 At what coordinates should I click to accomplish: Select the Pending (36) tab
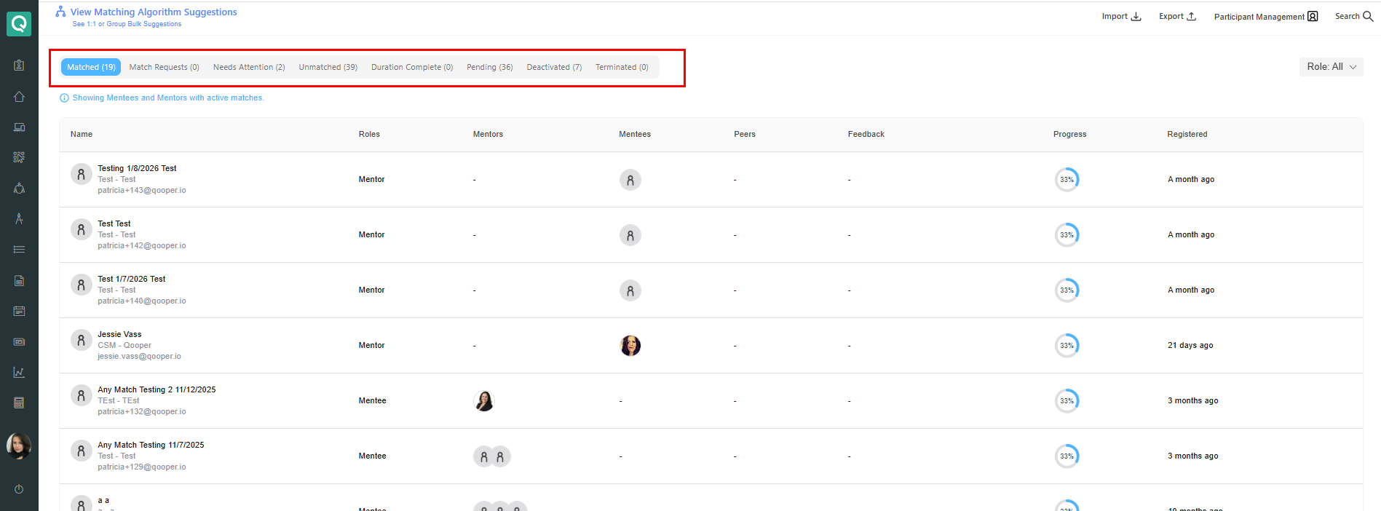click(x=489, y=67)
